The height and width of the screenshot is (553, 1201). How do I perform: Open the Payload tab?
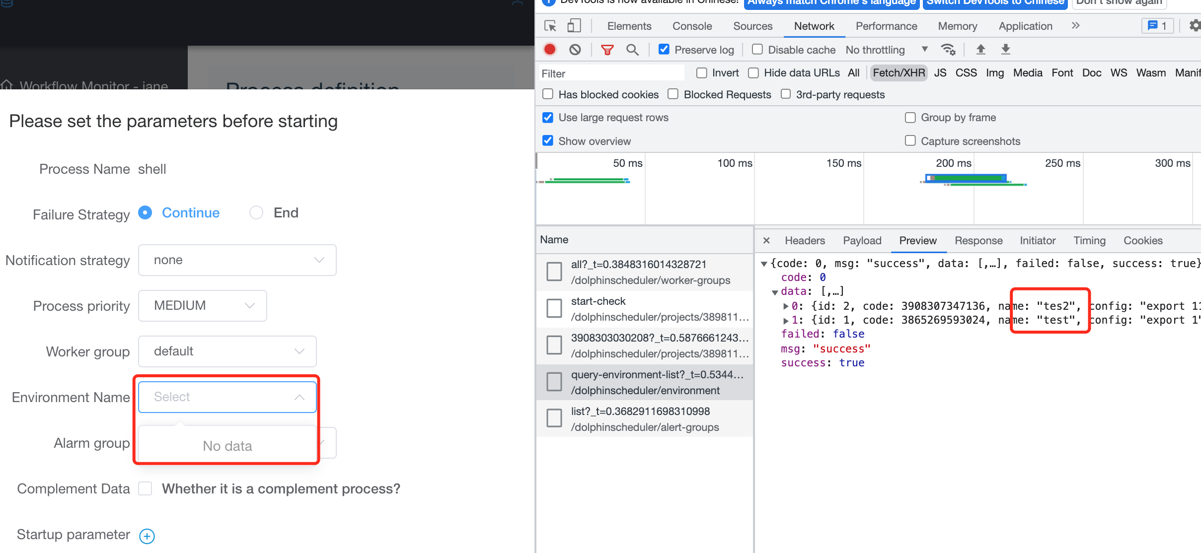(x=862, y=240)
